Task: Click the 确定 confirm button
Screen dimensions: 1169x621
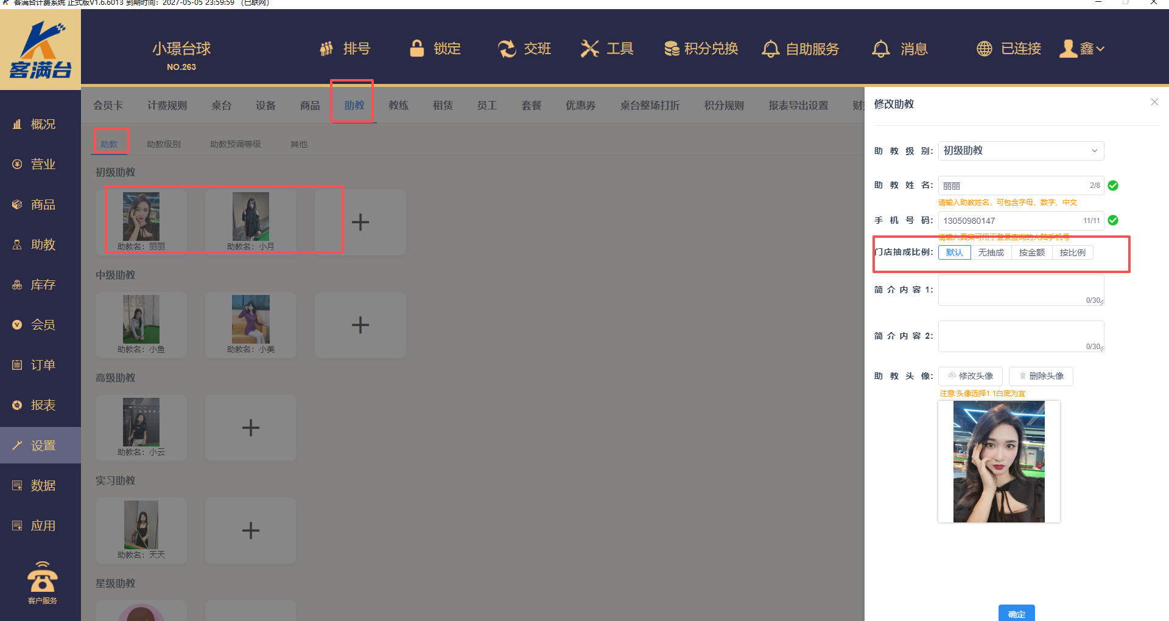Action: (x=1016, y=613)
